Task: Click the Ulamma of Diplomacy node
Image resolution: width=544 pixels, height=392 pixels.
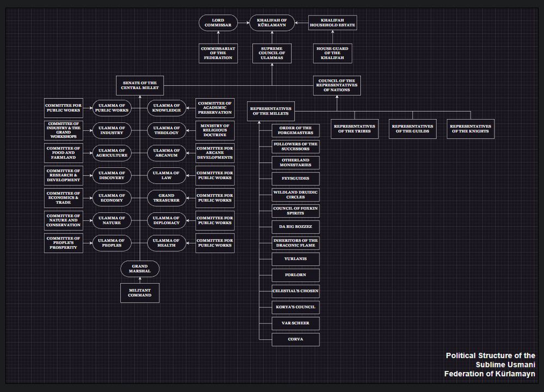Action: pyautogui.click(x=166, y=220)
